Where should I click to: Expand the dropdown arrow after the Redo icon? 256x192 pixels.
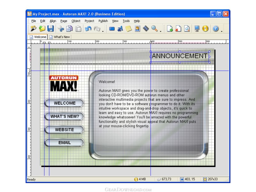coord(103,31)
